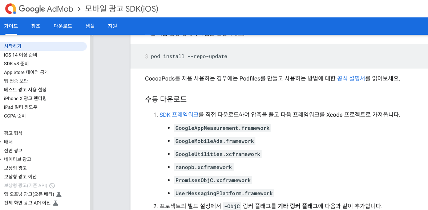Viewport: 428px width, 210px height.
Task: Open SDK v8 준비 sidebar item
Action: (16, 64)
